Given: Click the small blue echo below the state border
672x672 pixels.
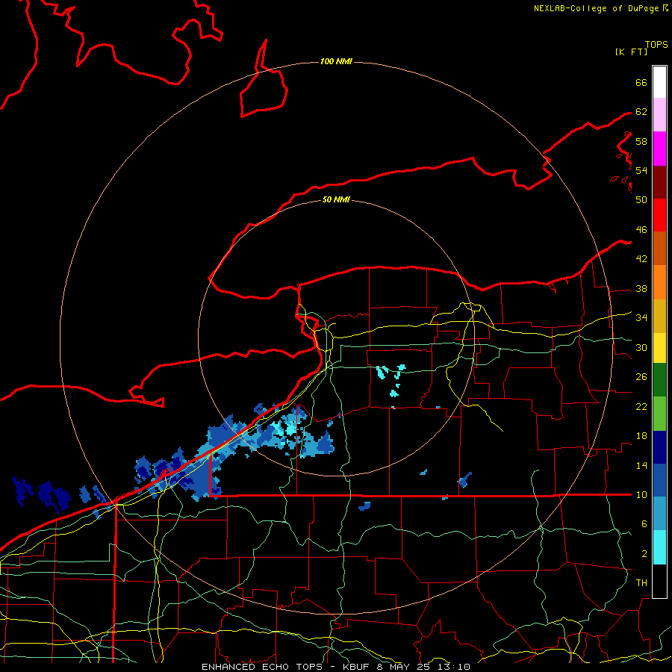Looking at the screenshot, I should coord(364,506).
